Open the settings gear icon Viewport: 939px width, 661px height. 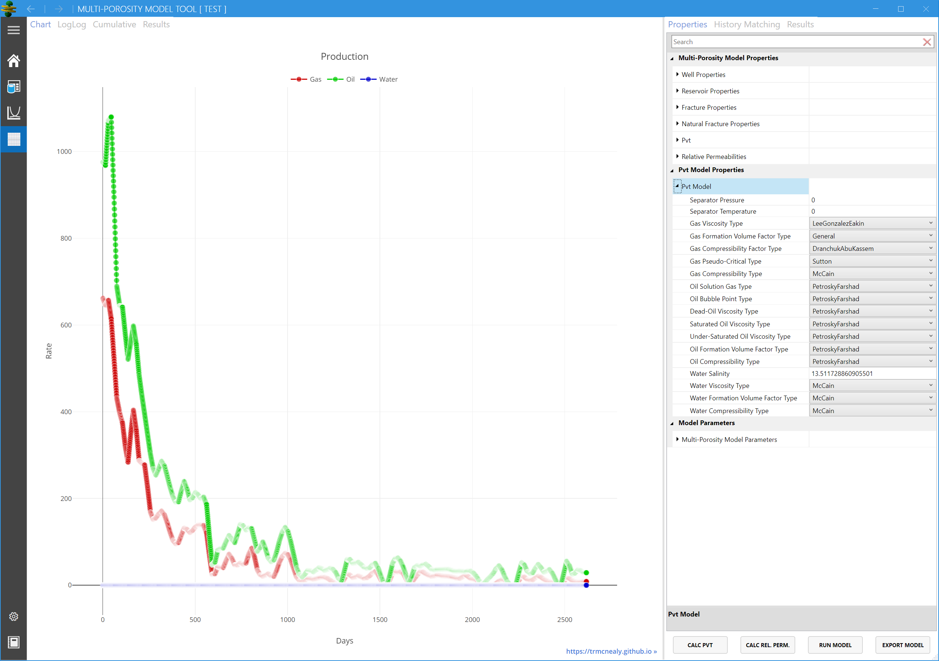click(x=14, y=616)
